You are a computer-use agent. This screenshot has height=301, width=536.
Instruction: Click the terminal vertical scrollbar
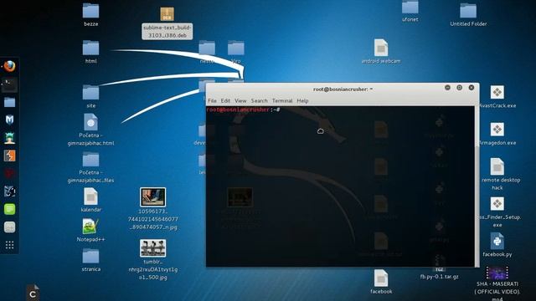(x=477, y=186)
